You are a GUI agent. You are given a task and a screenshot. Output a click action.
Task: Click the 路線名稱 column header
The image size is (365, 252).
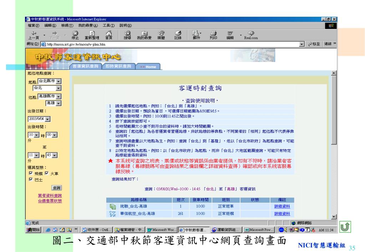(139, 200)
